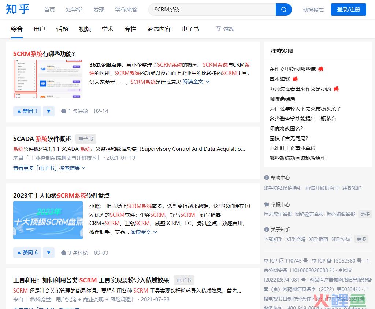Upvote the 2023年十大顶级SCRM article (赞同 6)

click(x=27, y=253)
